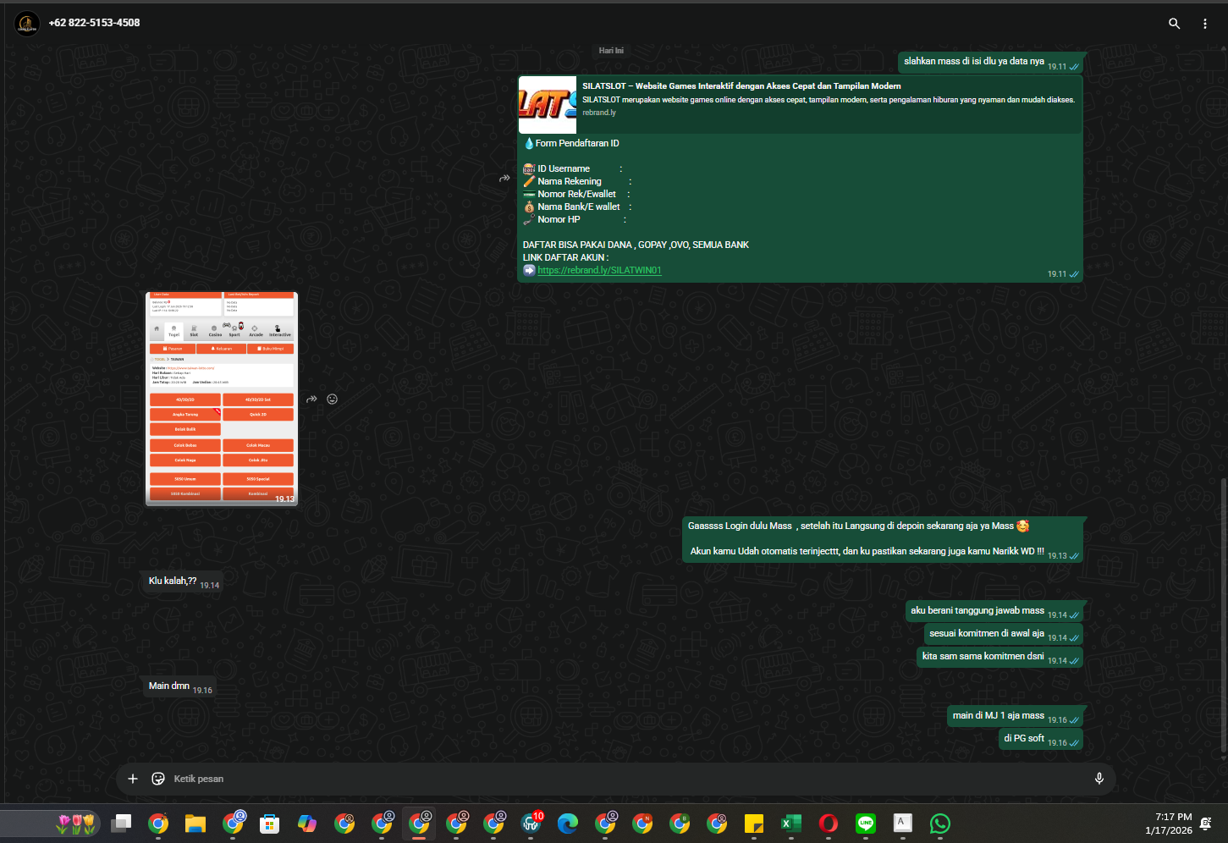This screenshot has width=1228, height=843.
Task: Select 'sesuai komitmen di awal aja' message
Action: tap(1003, 634)
